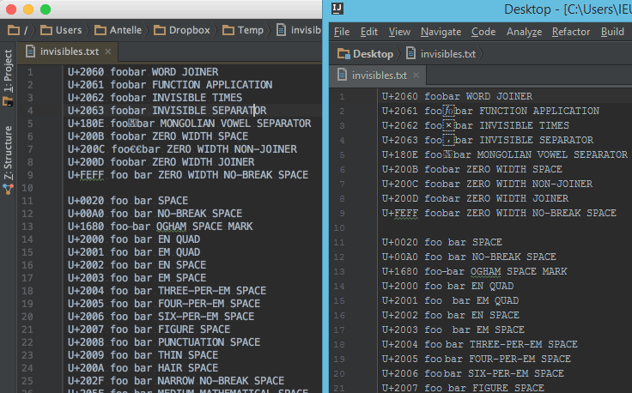Image resolution: width=632 pixels, height=393 pixels.
Task: Click the macOS green zoom button
Action: (46, 9)
